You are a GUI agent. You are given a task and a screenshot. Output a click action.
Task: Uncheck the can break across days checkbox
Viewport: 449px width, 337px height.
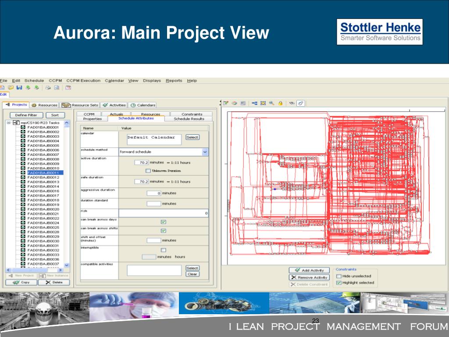pos(163,222)
